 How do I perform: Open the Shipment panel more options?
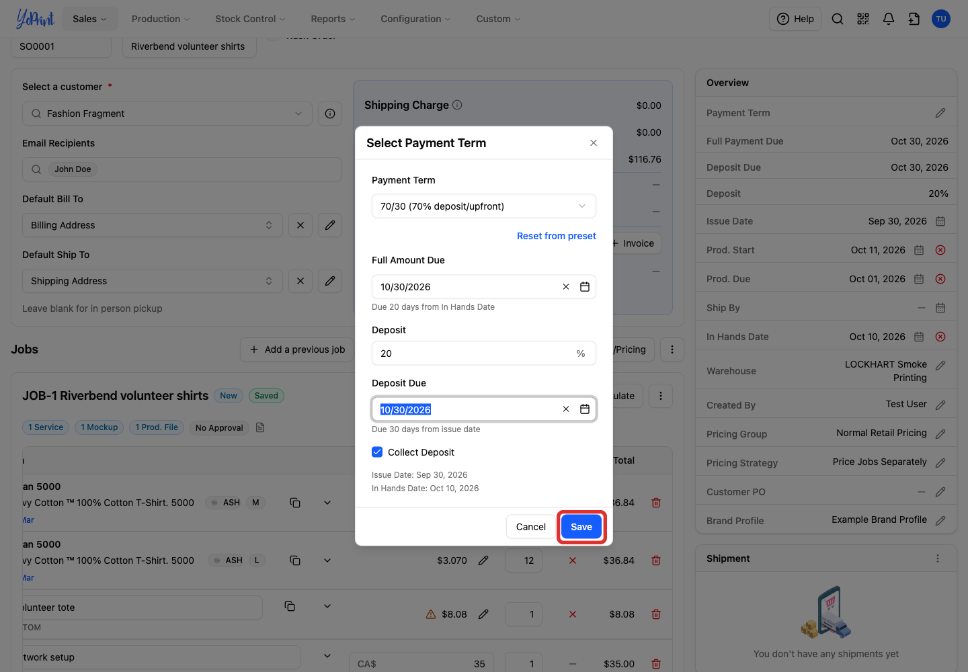point(938,558)
